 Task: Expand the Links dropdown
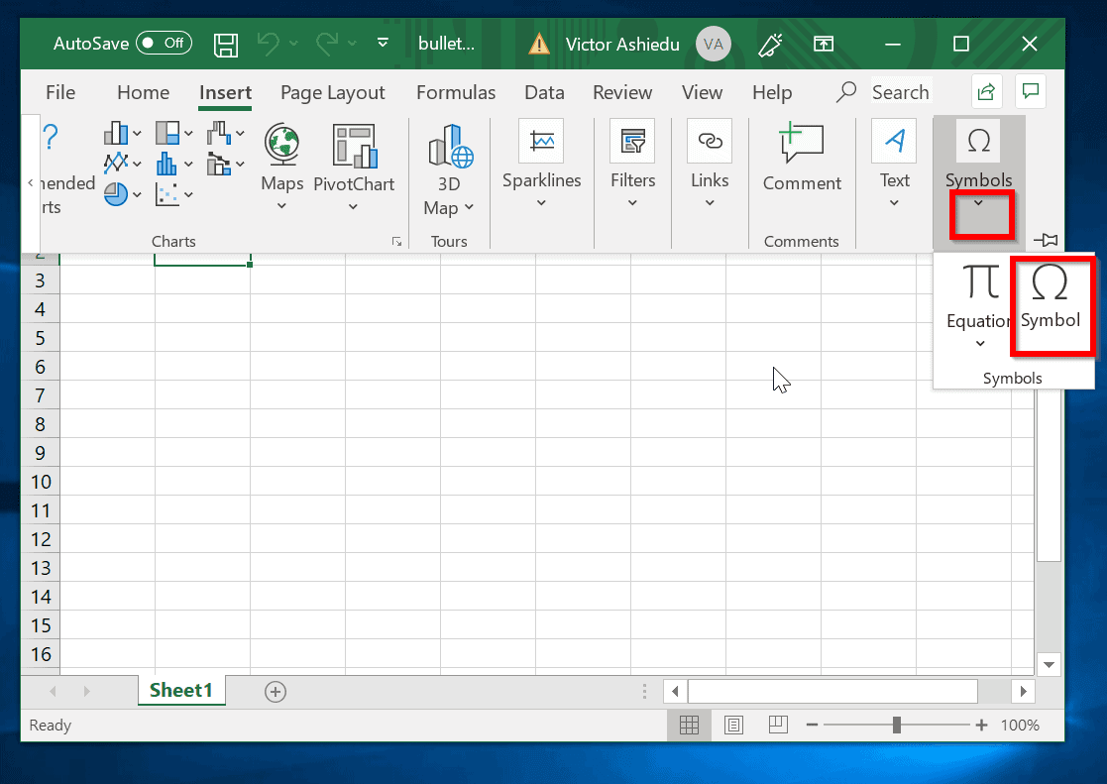click(x=710, y=203)
